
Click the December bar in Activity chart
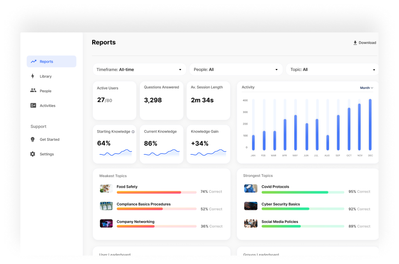(x=370, y=124)
